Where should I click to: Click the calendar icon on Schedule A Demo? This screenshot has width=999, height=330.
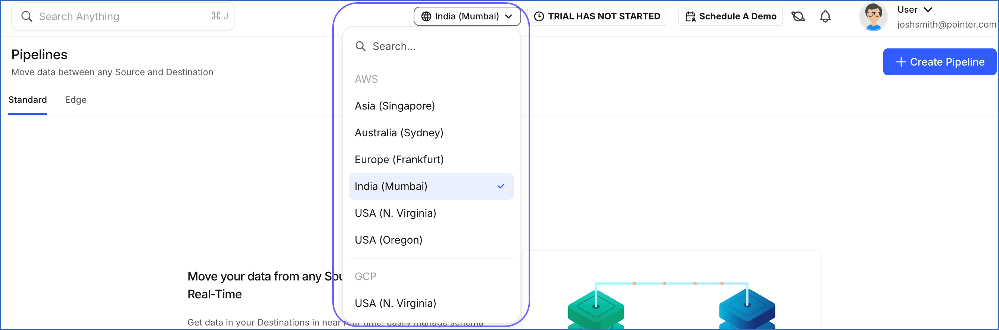click(690, 17)
